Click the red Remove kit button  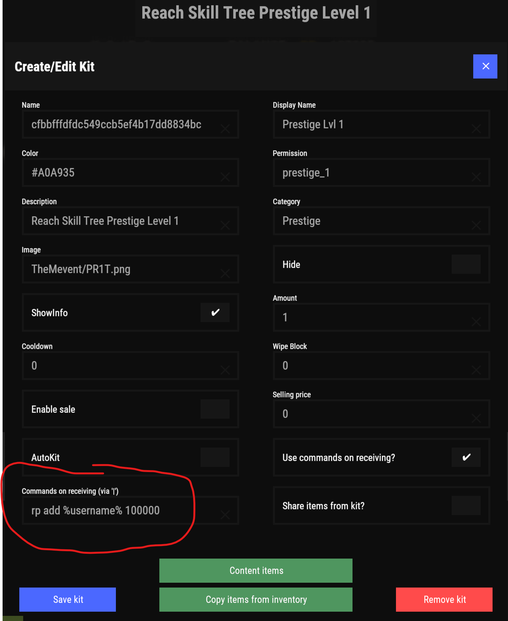(444, 599)
